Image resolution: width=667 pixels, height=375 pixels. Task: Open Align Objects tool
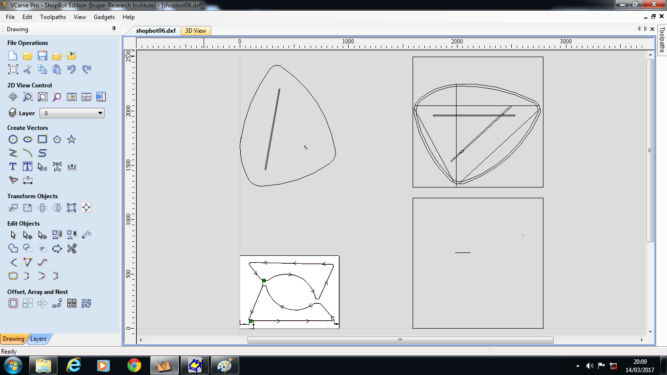click(86, 208)
